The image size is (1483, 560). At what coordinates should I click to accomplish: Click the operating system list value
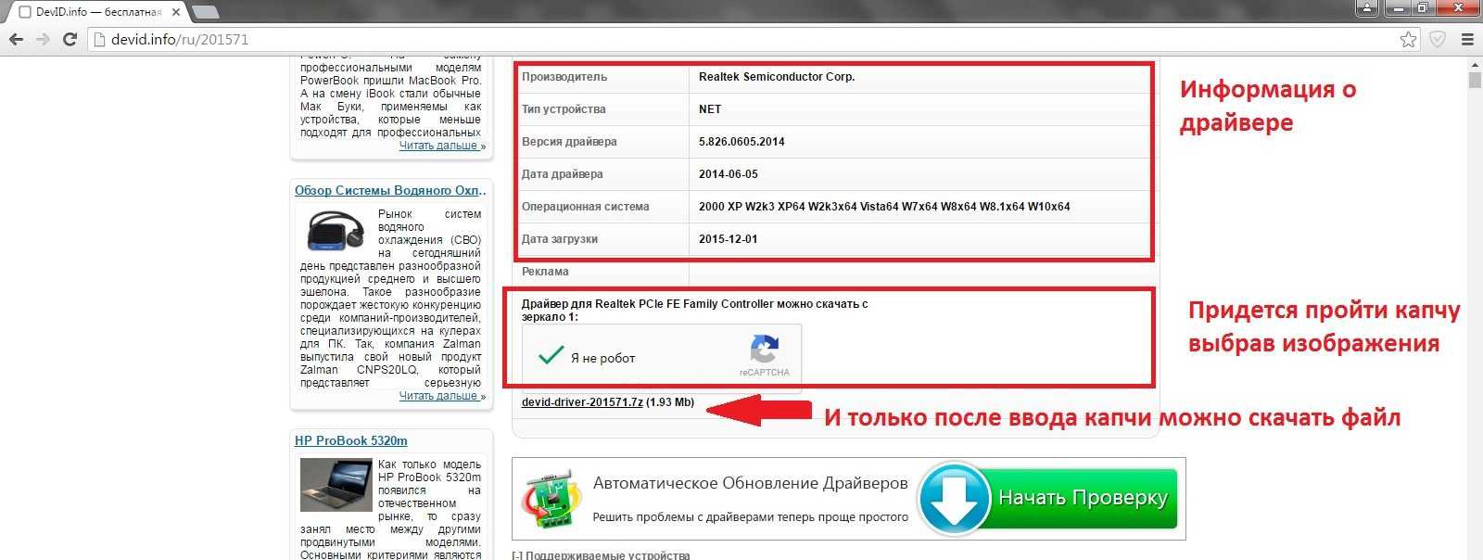884,207
